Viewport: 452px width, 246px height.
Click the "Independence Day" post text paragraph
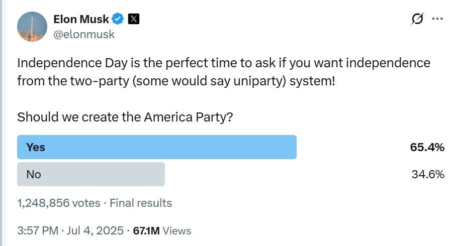click(224, 72)
